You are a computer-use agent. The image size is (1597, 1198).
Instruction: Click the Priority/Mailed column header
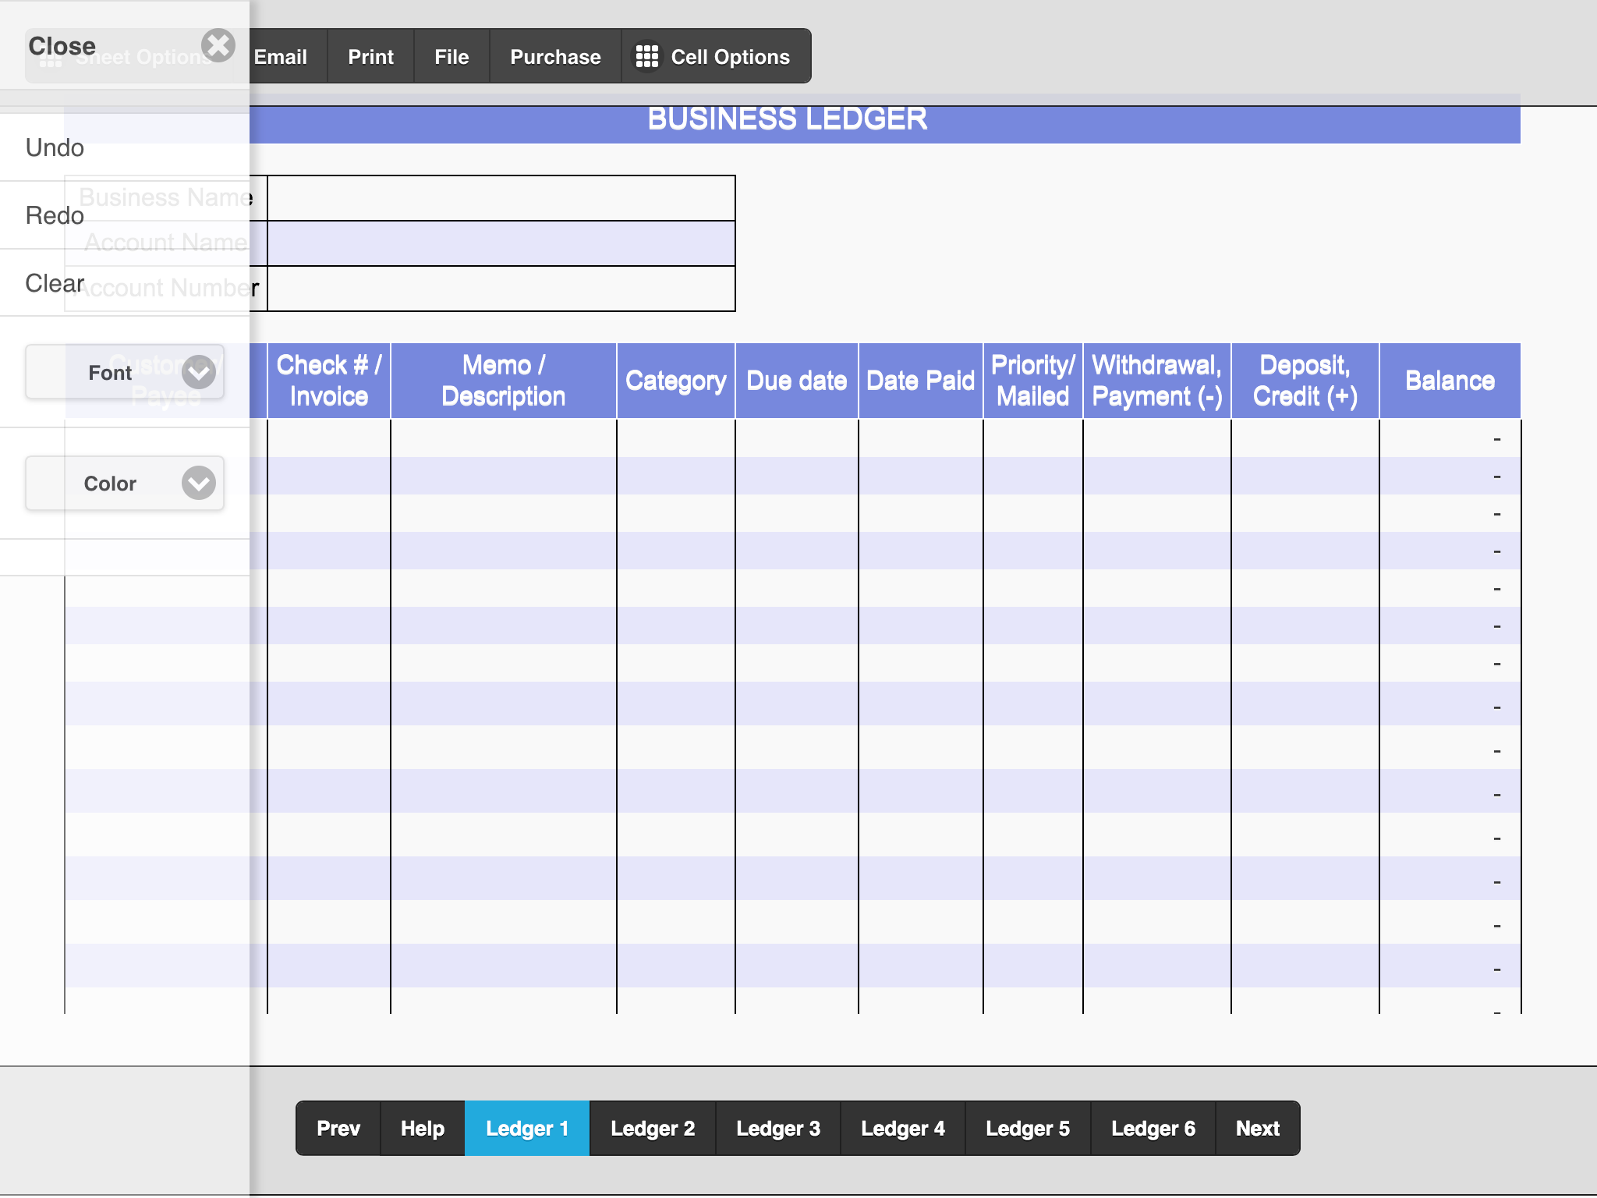1033,381
